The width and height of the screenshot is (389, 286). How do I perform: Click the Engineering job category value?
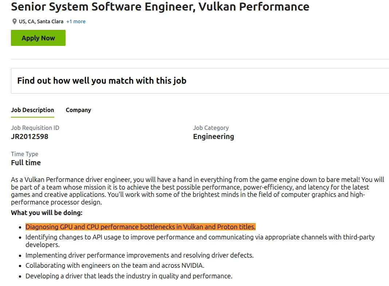tap(213, 136)
